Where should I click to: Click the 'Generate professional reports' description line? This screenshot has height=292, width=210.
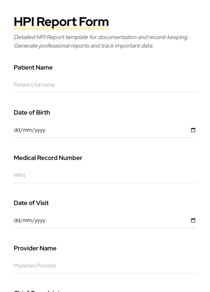click(84, 46)
